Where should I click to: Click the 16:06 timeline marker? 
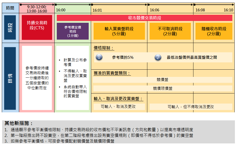click(x=155, y=10)
